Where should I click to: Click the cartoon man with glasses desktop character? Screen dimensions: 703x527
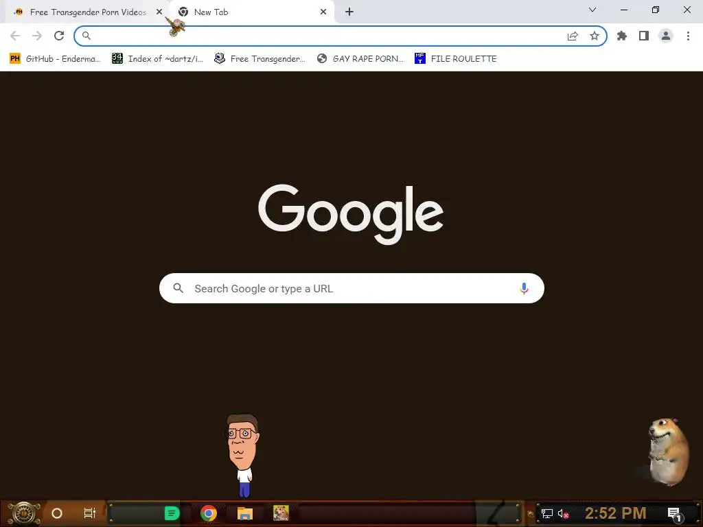pos(242,456)
